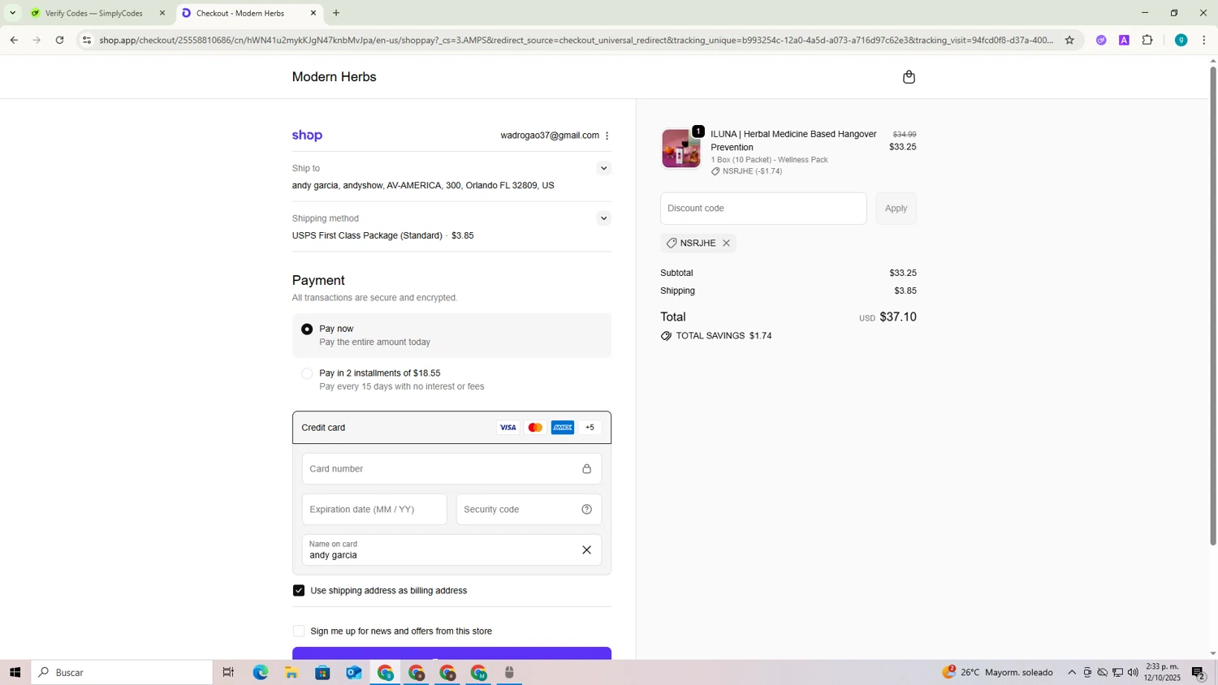The image size is (1218, 685).
Task: Open account options three-dot menu
Action: pos(607,136)
